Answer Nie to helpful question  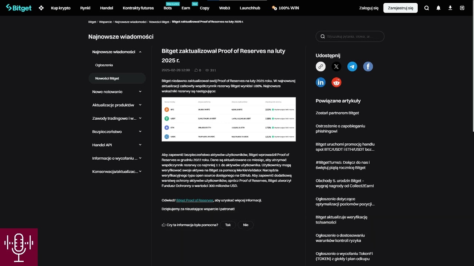[246, 225]
